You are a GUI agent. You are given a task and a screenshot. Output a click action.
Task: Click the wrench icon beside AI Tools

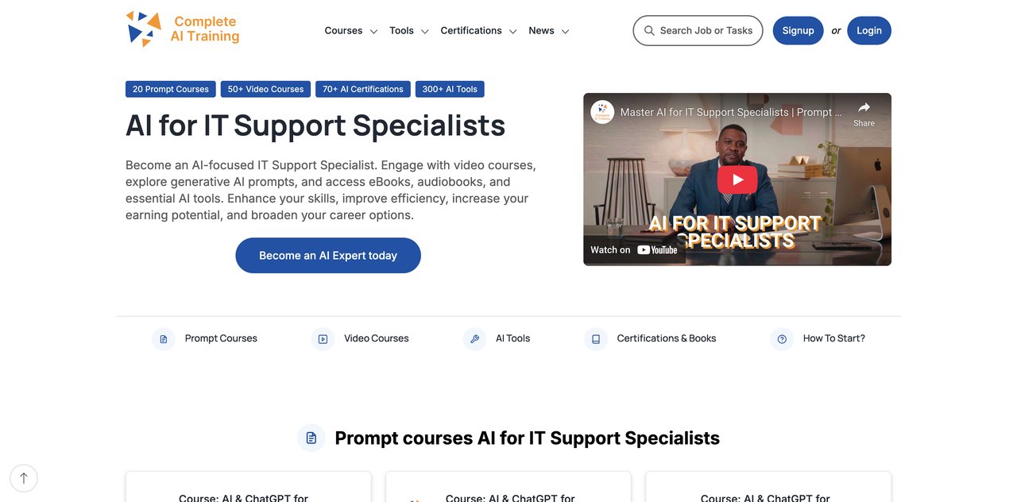point(474,339)
